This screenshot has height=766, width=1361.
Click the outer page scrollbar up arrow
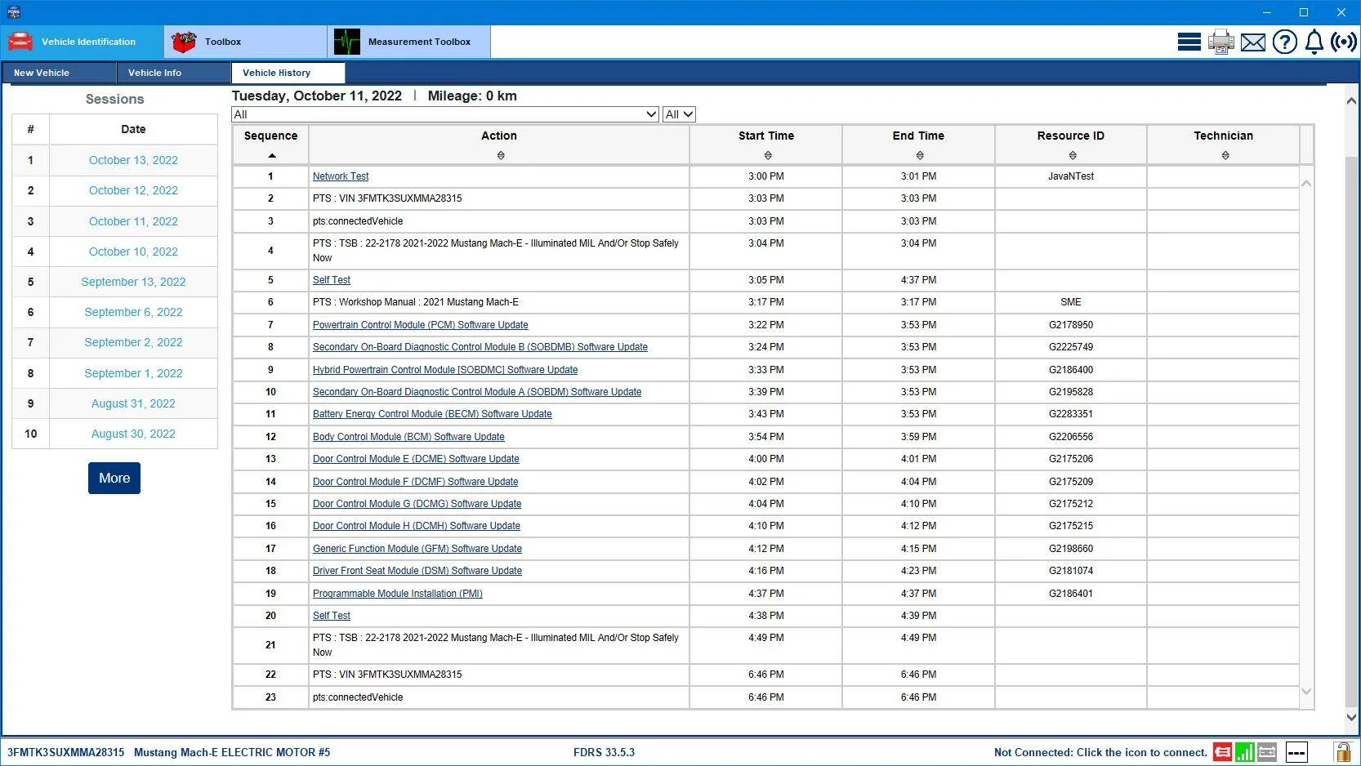[1351, 100]
